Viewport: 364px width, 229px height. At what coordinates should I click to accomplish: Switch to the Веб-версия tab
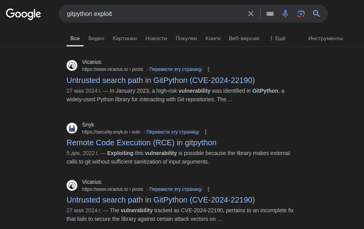244,38
